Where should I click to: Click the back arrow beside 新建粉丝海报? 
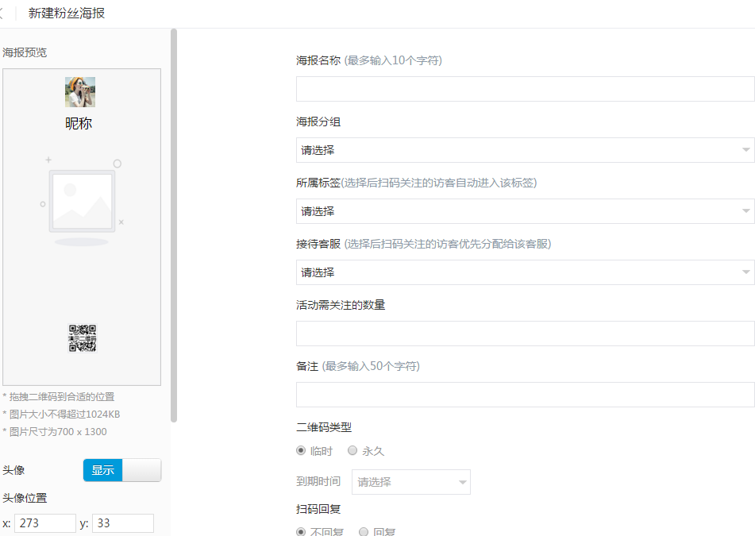point(2,13)
